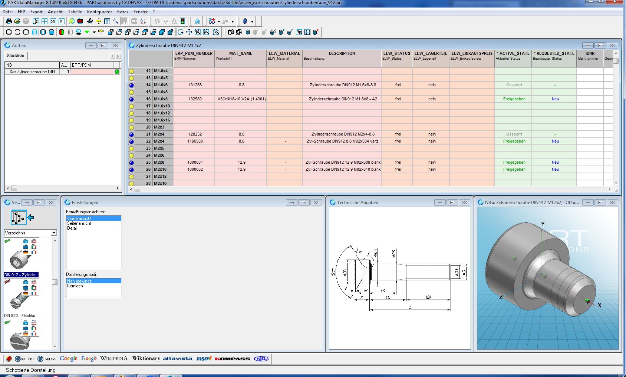626x377 pixels.
Task: Click the A-Z sort icon
Action: tap(143, 21)
